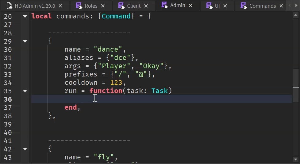Screen dimensions: 300x164
Task: Collapse the block starting at line 29
Action: [25, 41]
